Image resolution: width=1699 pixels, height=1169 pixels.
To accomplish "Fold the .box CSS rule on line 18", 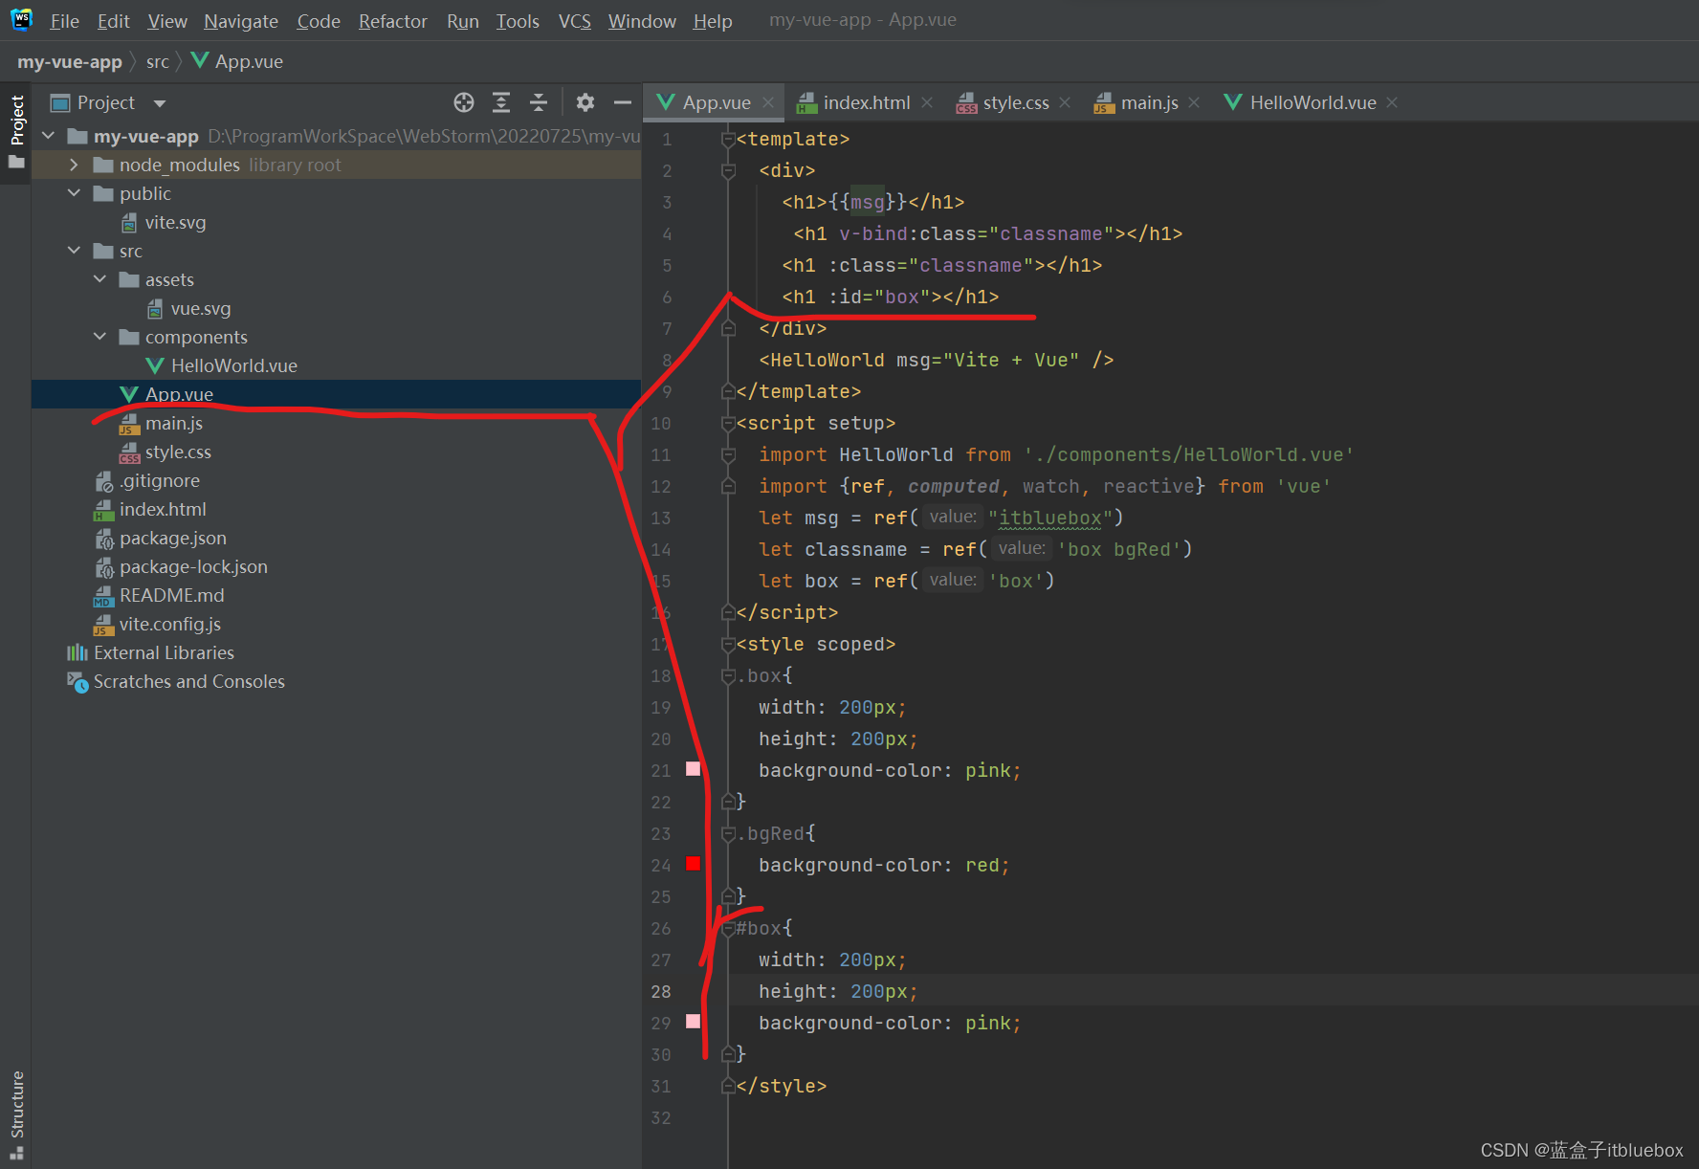I will pyautogui.click(x=728, y=676).
